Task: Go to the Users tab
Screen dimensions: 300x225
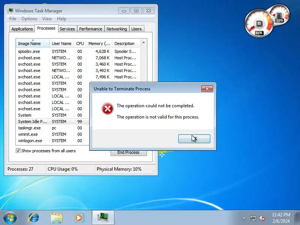Action: (136, 29)
